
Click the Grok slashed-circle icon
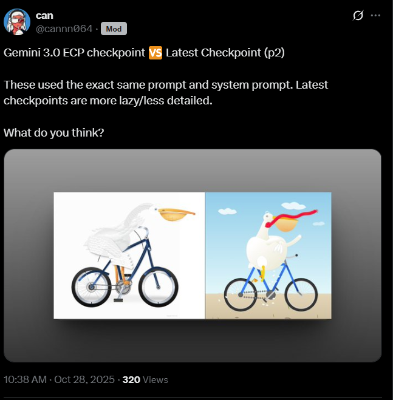[x=358, y=16]
